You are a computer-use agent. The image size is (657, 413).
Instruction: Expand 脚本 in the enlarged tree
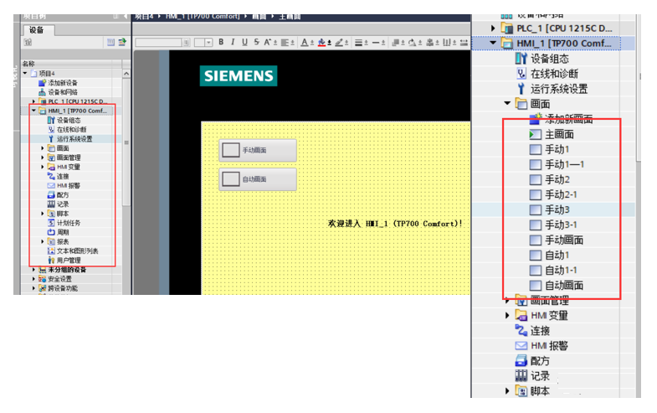click(x=507, y=390)
